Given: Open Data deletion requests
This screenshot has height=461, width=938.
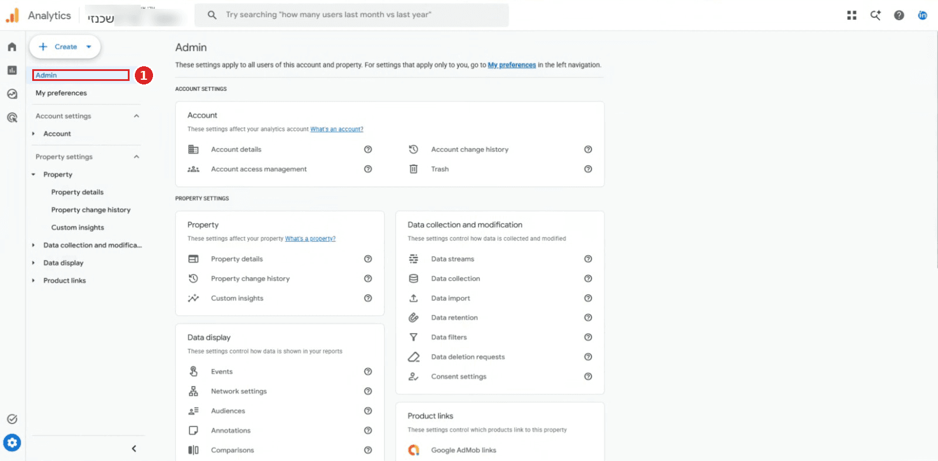Looking at the screenshot, I should [x=468, y=357].
